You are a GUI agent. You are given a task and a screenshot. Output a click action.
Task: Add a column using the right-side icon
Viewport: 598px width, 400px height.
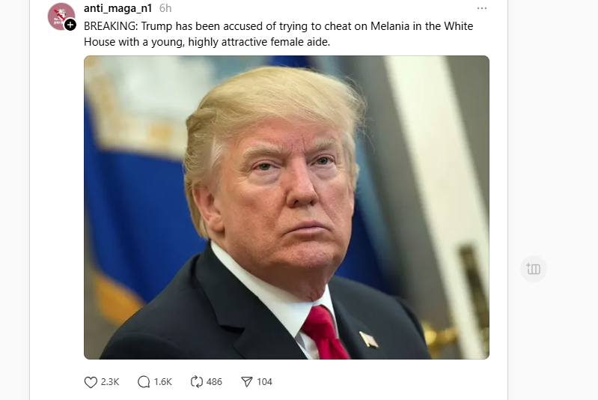[533, 269]
